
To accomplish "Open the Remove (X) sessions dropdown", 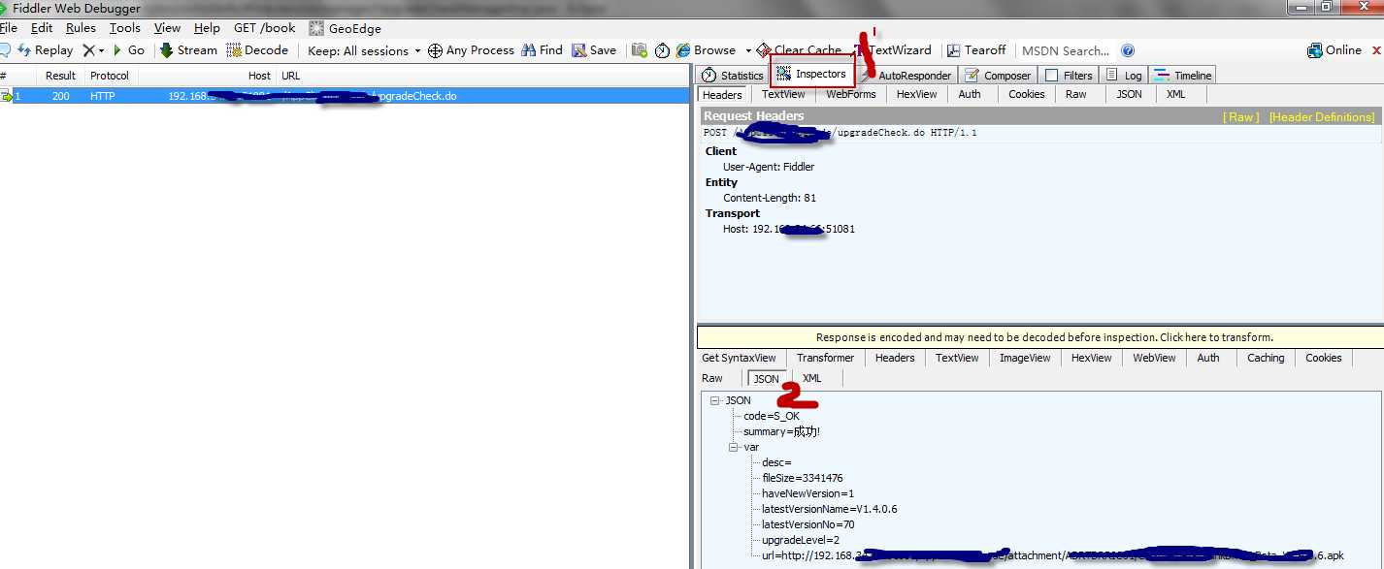I will coord(93,50).
